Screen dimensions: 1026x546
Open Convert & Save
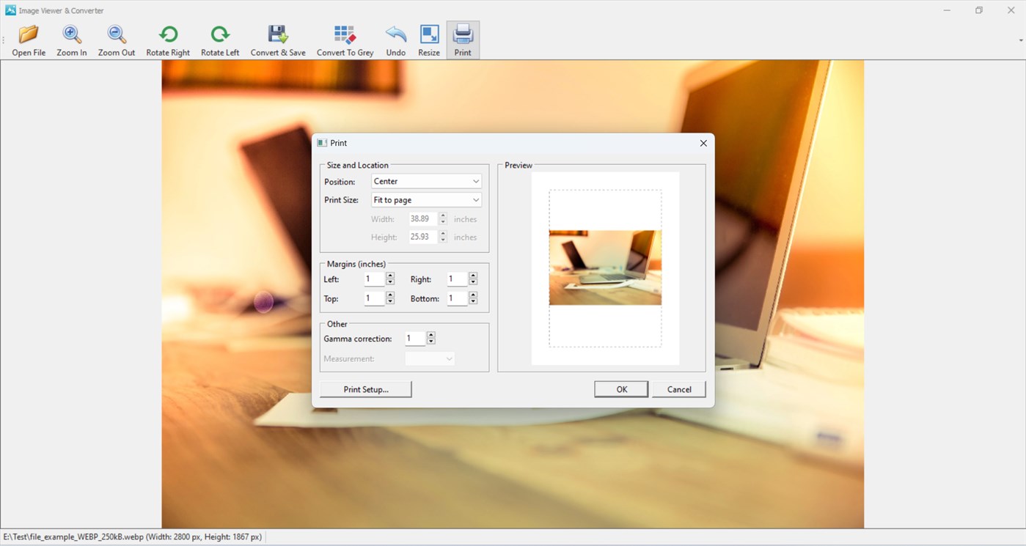click(x=277, y=39)
